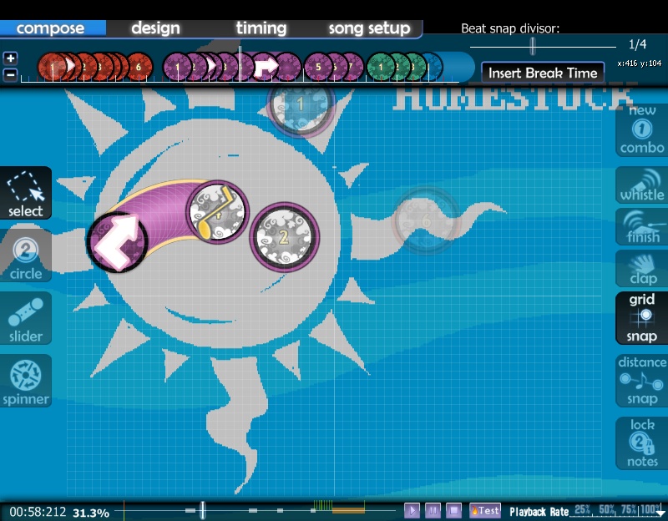This screenshot has height=521, width=668.
Task: Click the Test button
Action: (x=485, y=510)
